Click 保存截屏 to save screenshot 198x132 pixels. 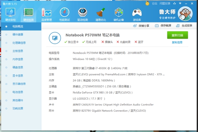pos(163,26)
